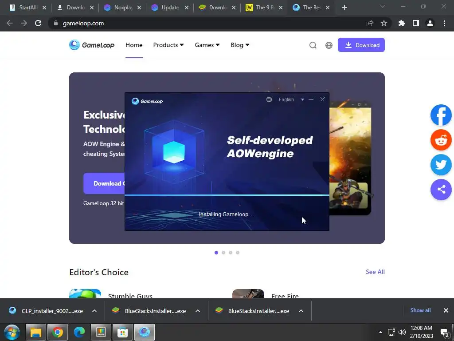Click the installer progress bar
This screenshot has height=341, width=454.
[227, 195]
